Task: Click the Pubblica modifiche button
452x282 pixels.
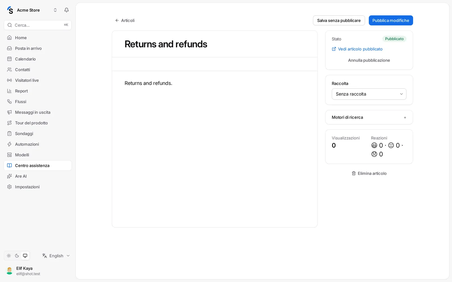Action: (x=391, y=21)
